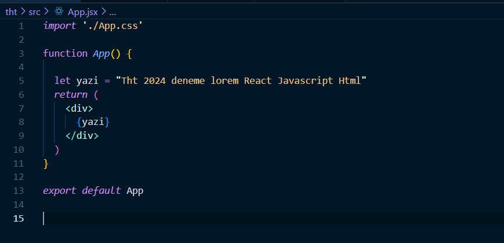Click the 'let' keyword on line 5
The width and height of the screenshot is (504, 243).
[x=63, y=81]
